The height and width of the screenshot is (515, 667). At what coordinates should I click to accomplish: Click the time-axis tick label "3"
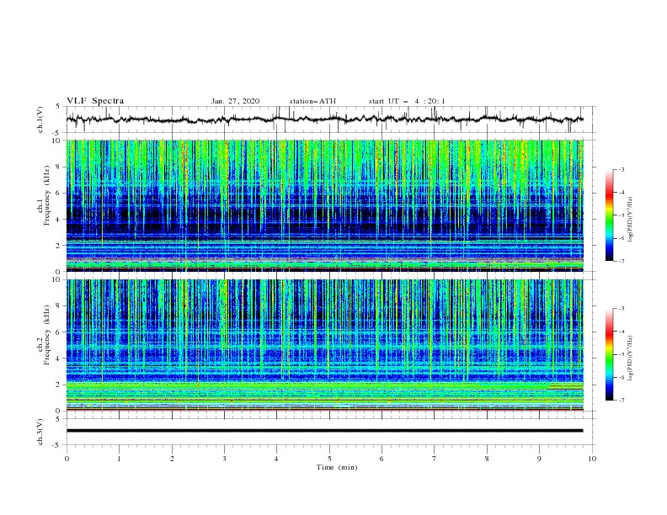224,459
